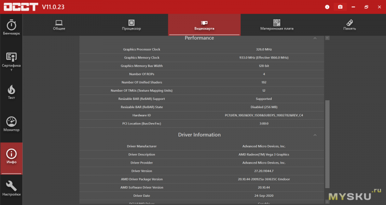Select the Driver Provider label

coord(141,163)
